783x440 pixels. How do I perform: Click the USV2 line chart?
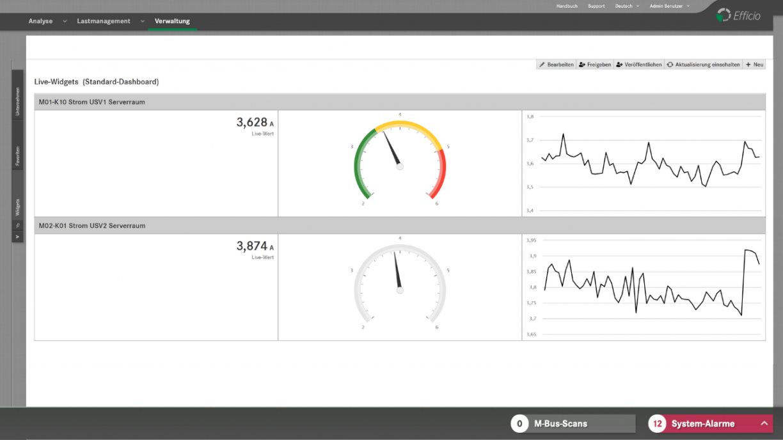point(644,287)
